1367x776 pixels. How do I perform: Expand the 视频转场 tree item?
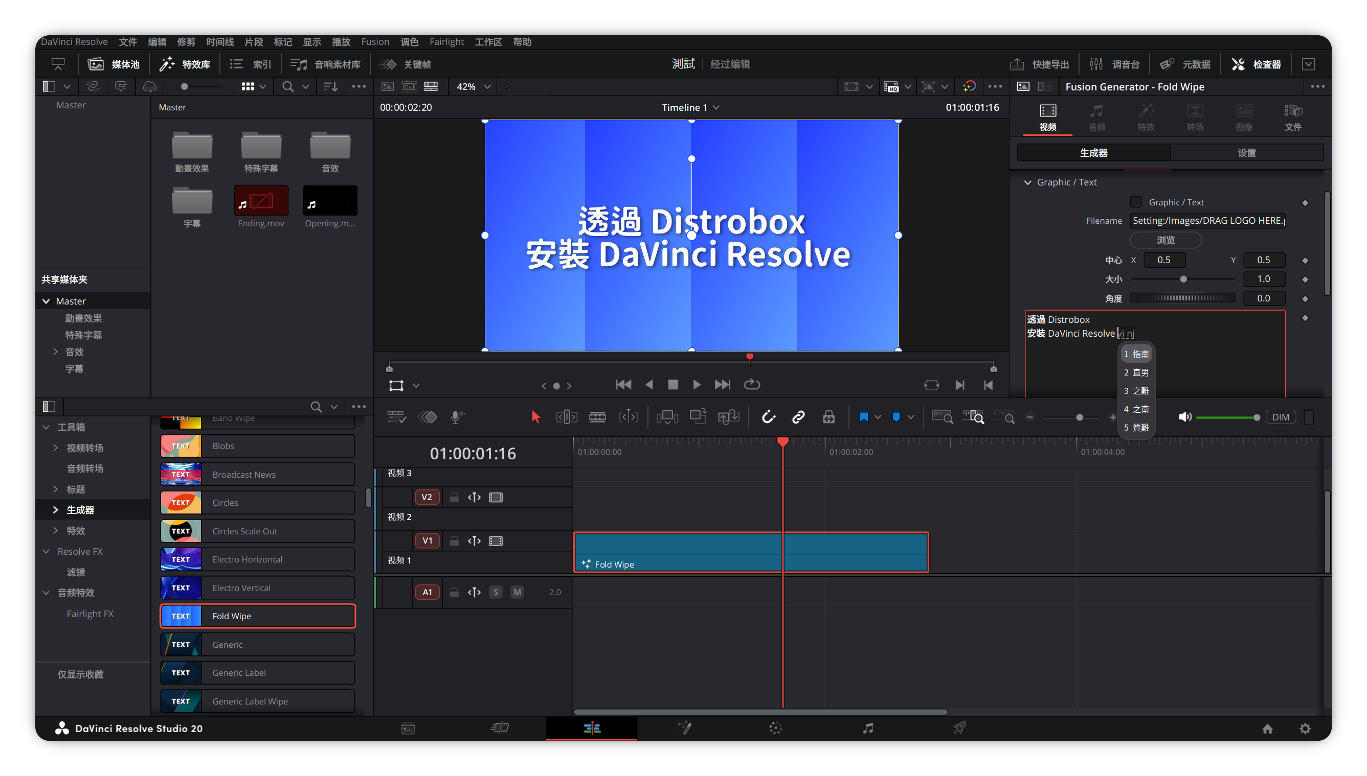(55, 448)
